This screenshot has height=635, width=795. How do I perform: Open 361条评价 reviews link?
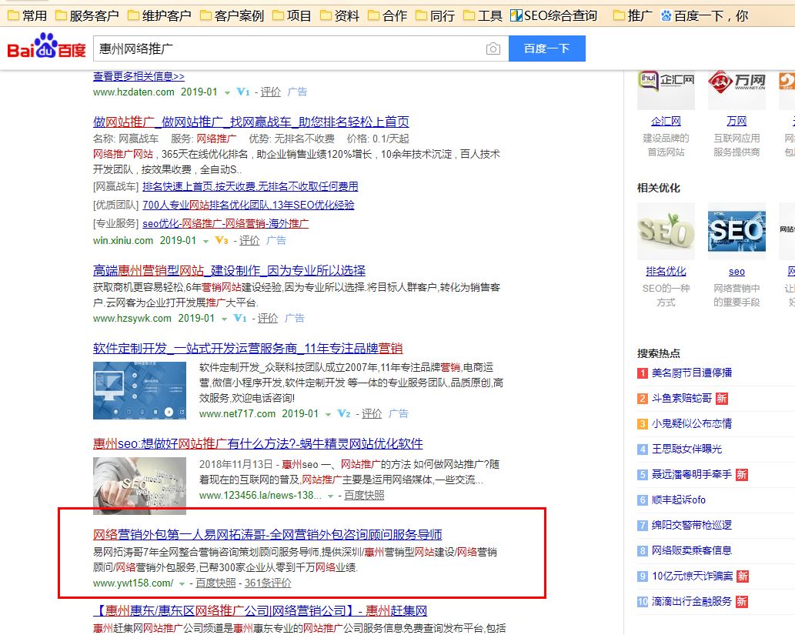(268, 583)
